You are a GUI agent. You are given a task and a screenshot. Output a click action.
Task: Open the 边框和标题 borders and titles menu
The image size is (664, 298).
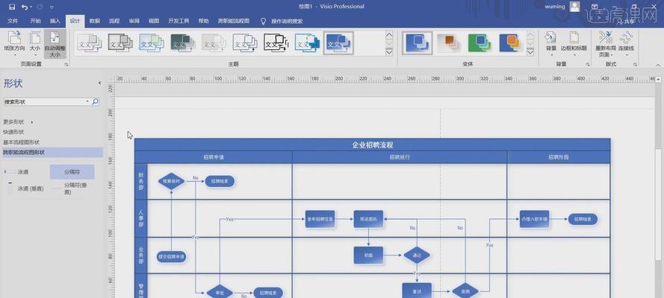pos(574,44)
